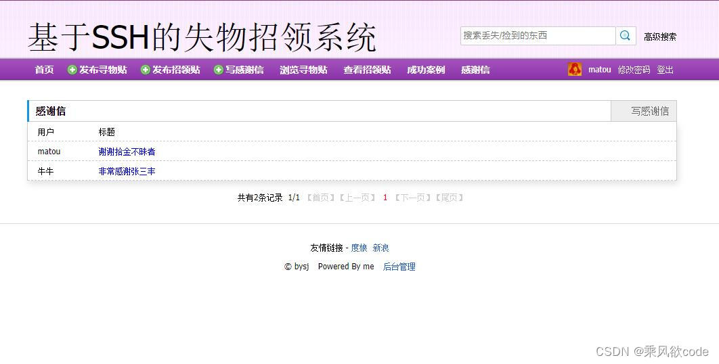This screenshot has height=364, width=719.
Task: Click the 1/1 page indicator
Action: tap(294, 198)
